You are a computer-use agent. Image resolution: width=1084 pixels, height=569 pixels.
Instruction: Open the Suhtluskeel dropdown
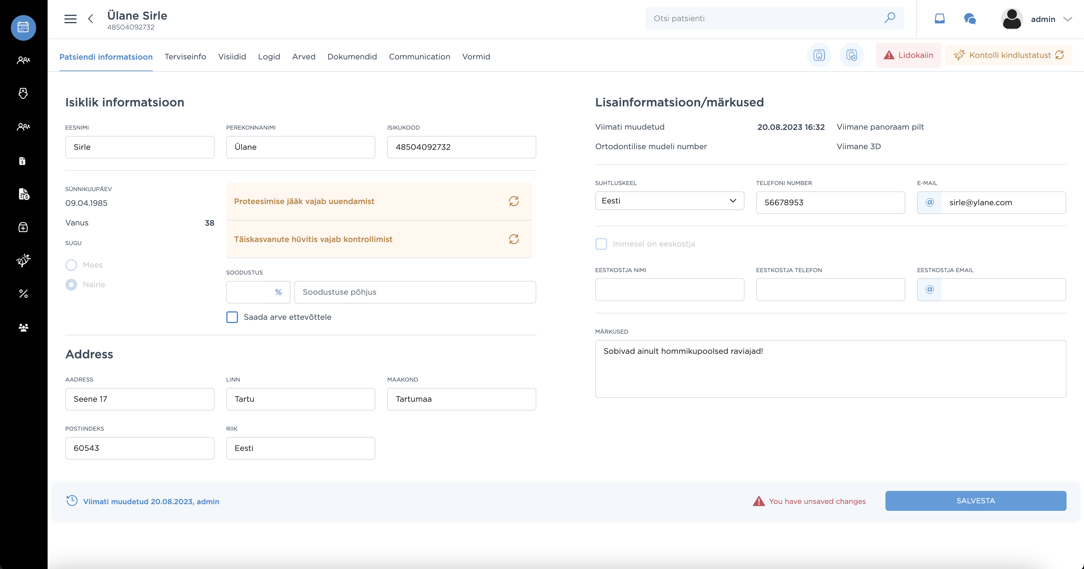pyautogui.click(x=669, y=201)
